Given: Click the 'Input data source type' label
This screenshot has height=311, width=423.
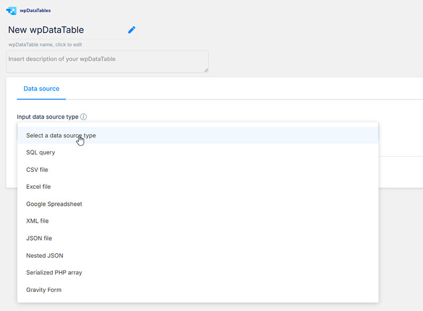Looking at the screenshot, I should point(48,117).
